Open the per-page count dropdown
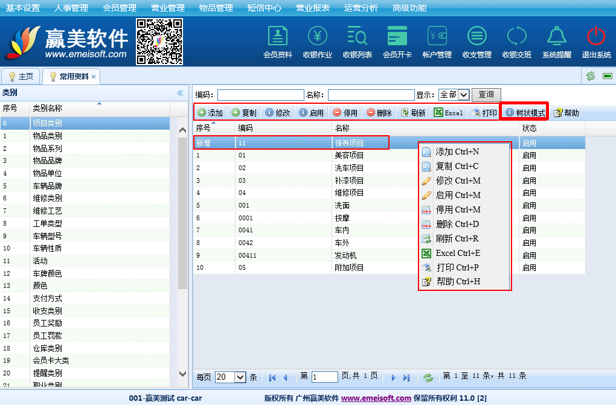 click(231, 377)
